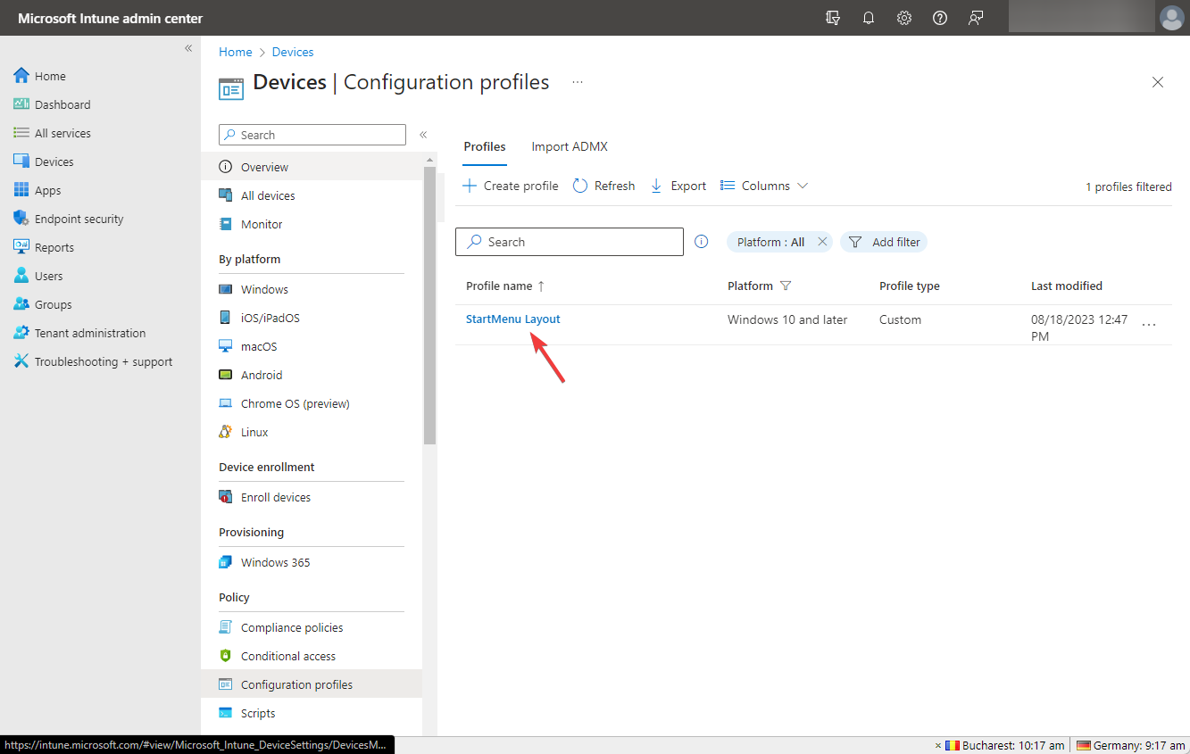1190x754 pixels.
Task: Remove the Platform : All filter chip
Action: point(821,241)
